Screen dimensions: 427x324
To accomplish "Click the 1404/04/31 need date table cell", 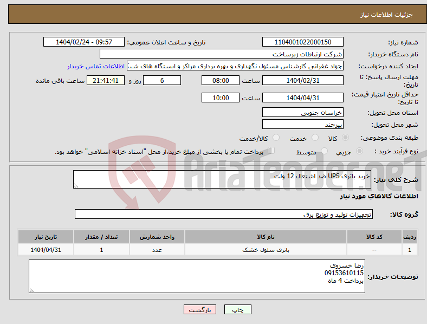I will click(x=46, y=250).
